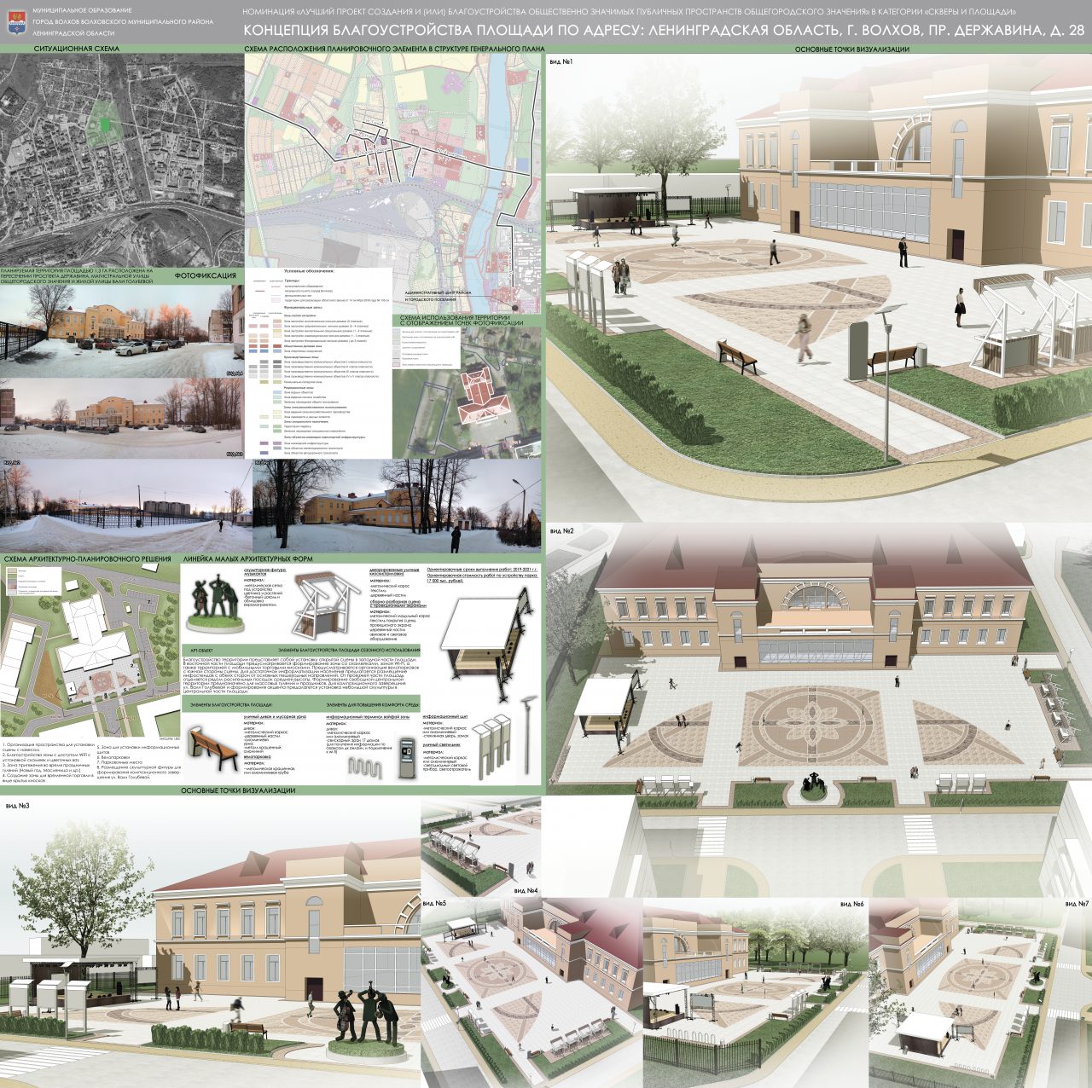Click the СХЕМА РАСПОЛОЖЕНИЯ ПЛАНИРОВОЧНОГО ЭЛЕМЕНТА heading
Image resolution: width=1092 pixels, height=1088 pixels.
pos(394,50)
